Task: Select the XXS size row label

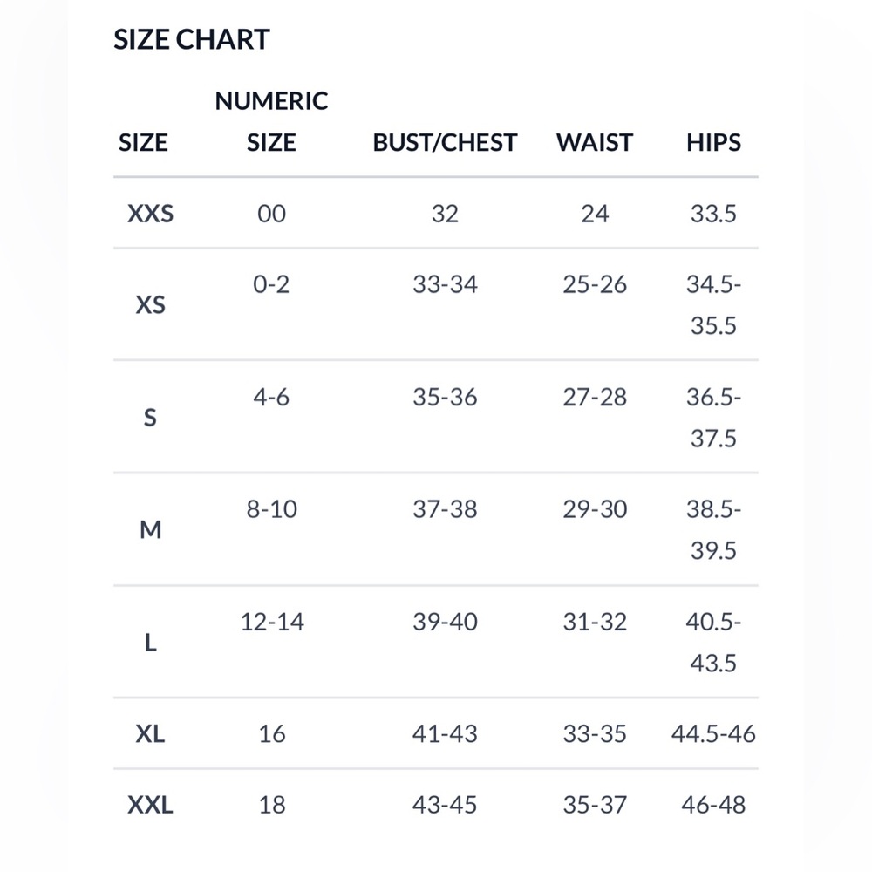Action: click(x=150, y=214)
